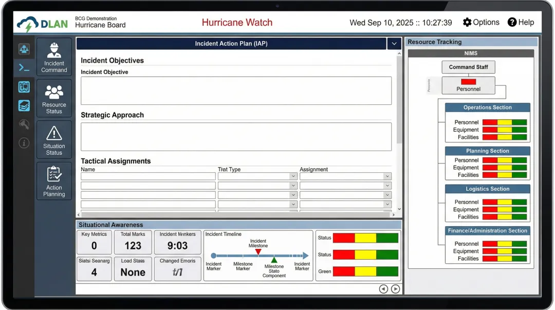The width and height of the screenshot is (555, 310).
Task: Click the red Incident Milestone timeline marker
Action: point(258,251)
